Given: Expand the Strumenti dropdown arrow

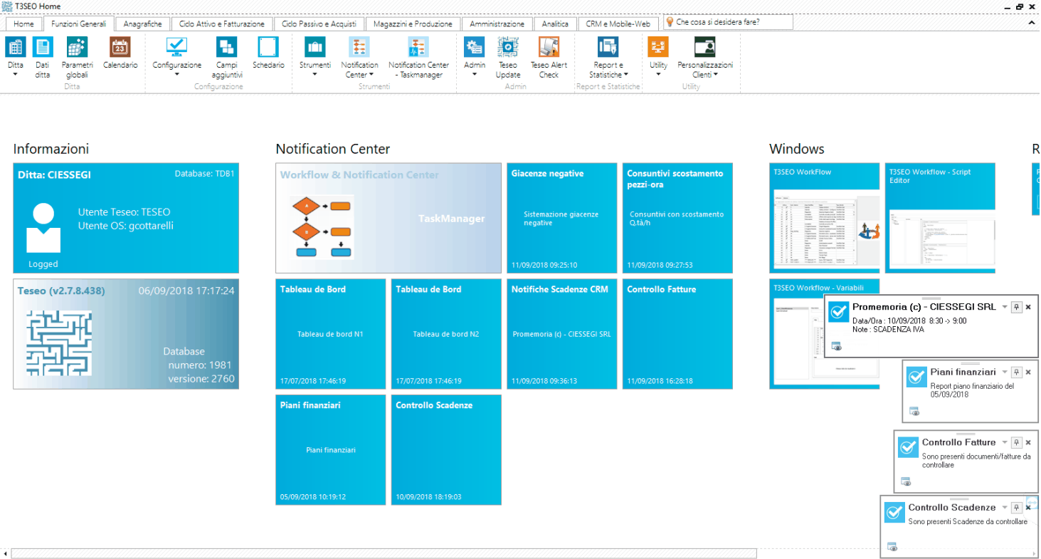Looking at the screenshot, I should (x=315, y=73).
